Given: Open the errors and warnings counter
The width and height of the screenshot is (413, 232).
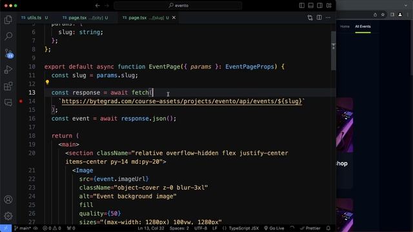Looking at the screenshot, I should point(52,228).
